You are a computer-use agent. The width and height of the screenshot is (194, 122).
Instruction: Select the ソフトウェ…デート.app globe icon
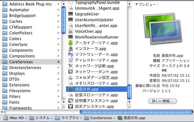[71, 54]
